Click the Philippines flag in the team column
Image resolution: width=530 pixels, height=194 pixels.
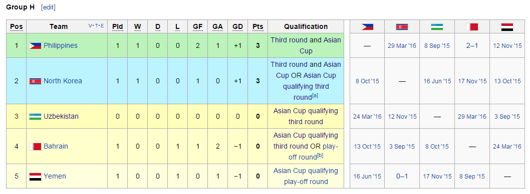35,45
